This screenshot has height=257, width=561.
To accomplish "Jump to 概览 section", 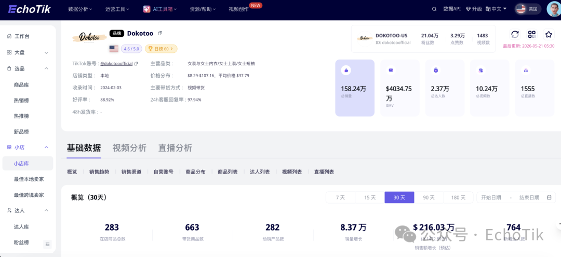I will [72, 172].
